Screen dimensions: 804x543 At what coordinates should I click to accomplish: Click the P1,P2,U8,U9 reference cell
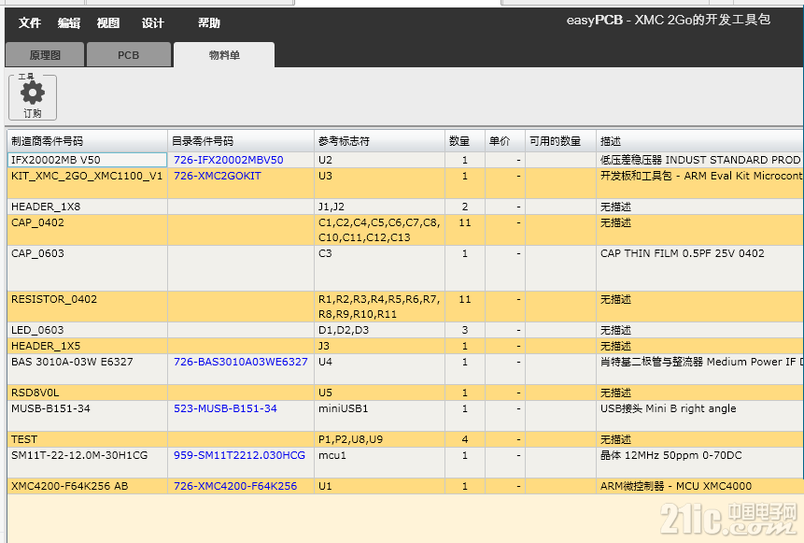pos(379,439)
